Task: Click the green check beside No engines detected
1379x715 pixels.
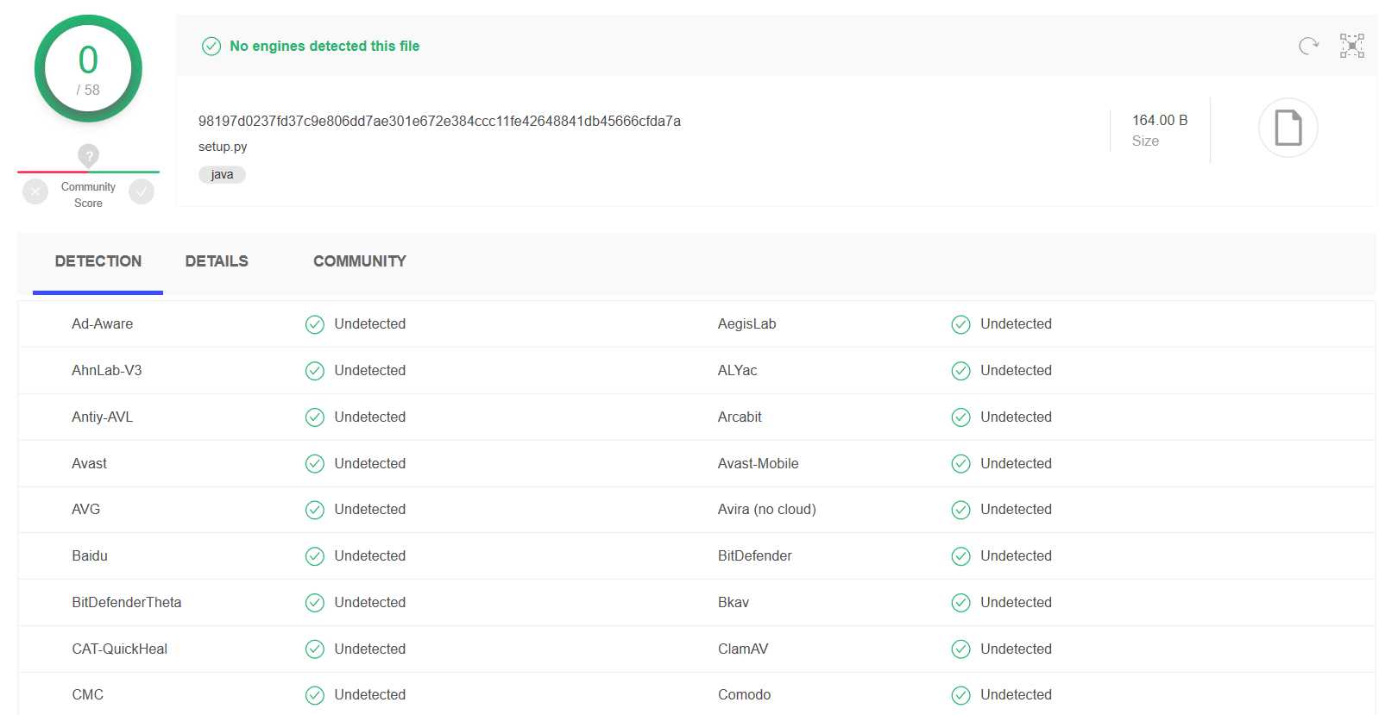Action: point(211,47)
